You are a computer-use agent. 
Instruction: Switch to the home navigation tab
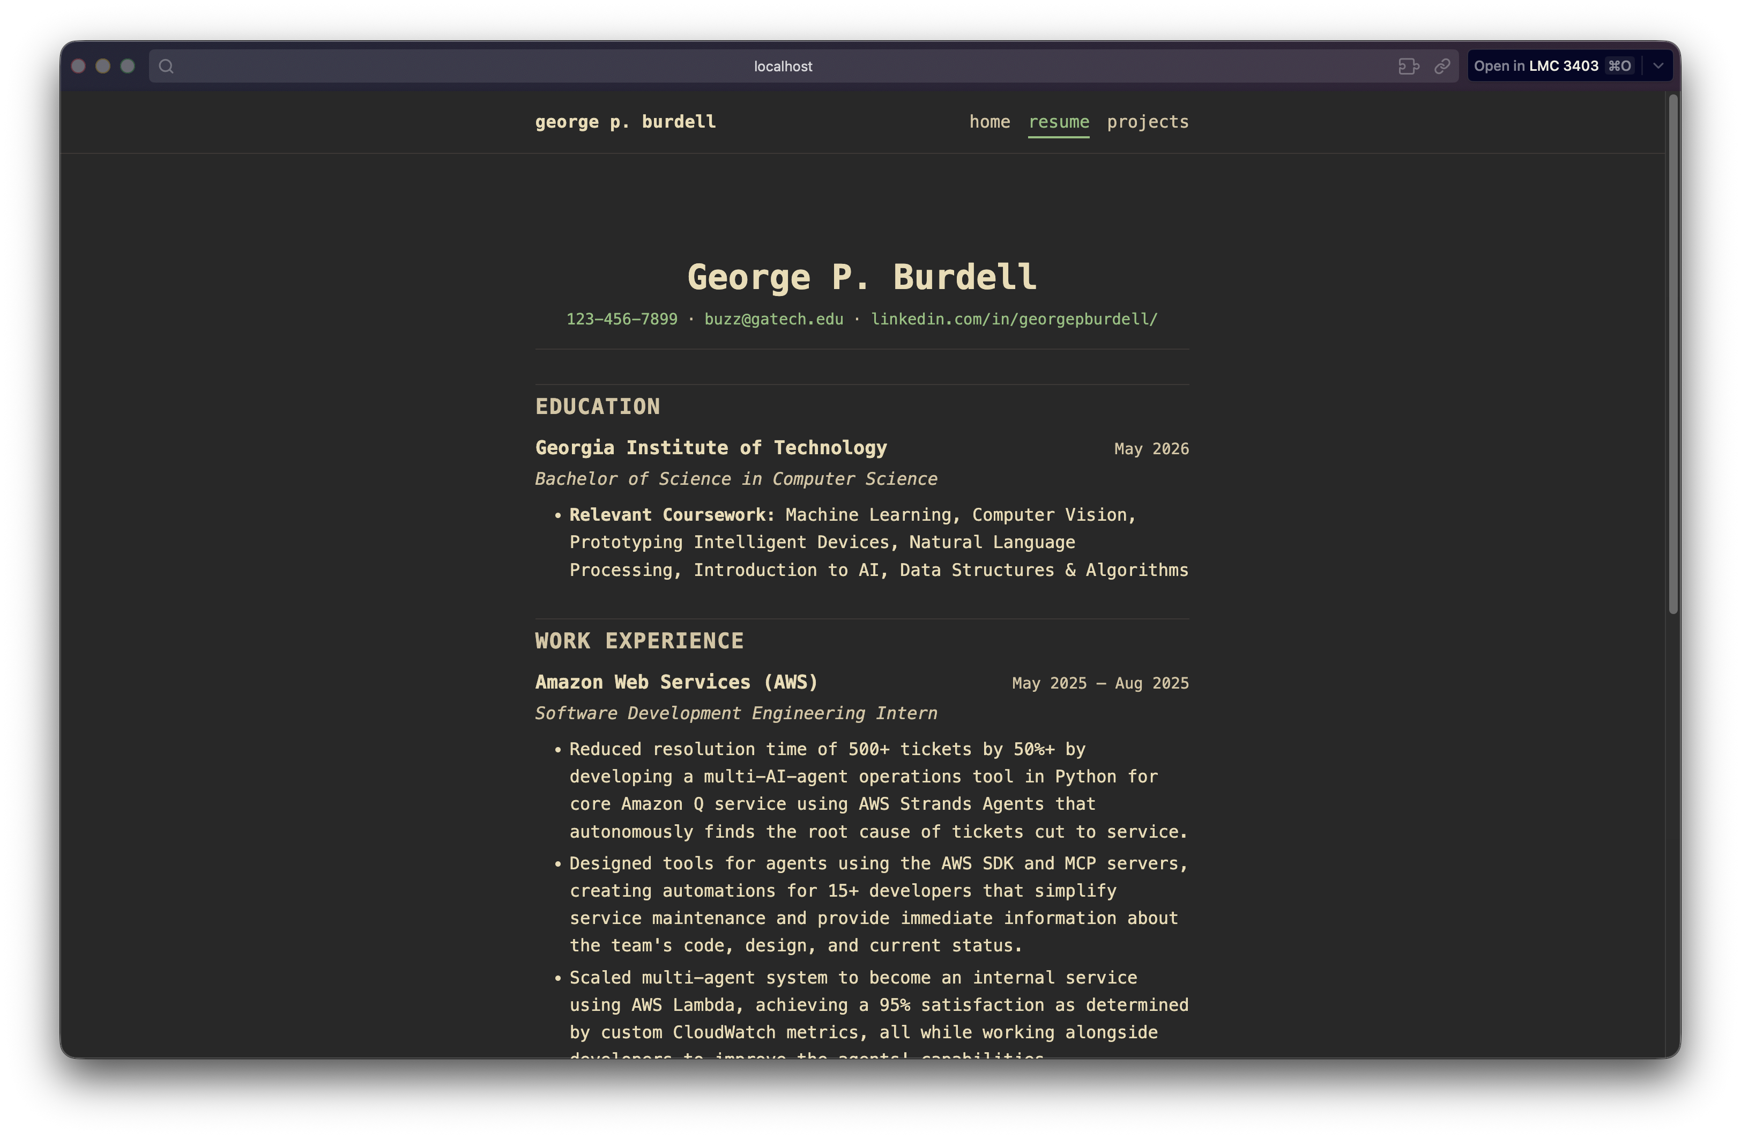[x=989, y=122]
